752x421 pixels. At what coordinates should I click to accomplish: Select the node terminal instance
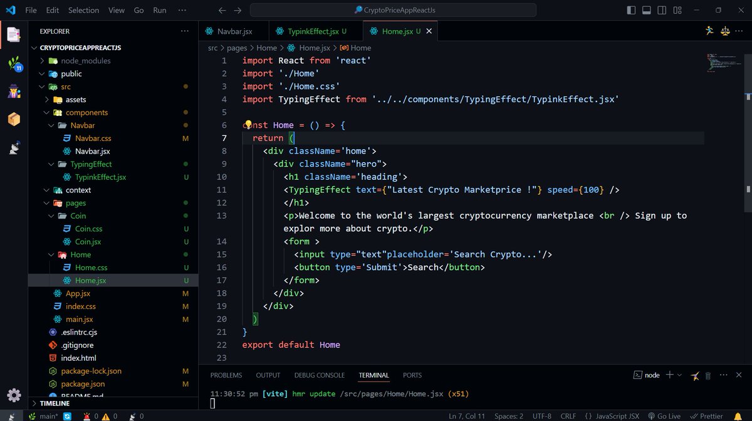(x=646, y=375)
